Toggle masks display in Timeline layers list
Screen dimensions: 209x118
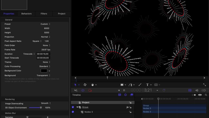(x=120, y=95)
